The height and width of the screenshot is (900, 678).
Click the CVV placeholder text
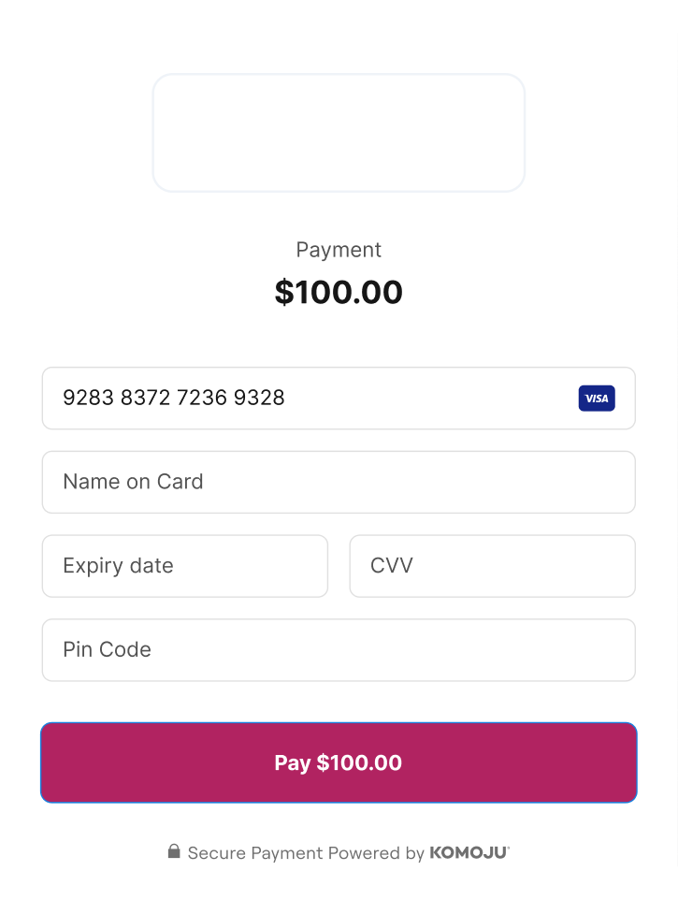click(392, 565)
